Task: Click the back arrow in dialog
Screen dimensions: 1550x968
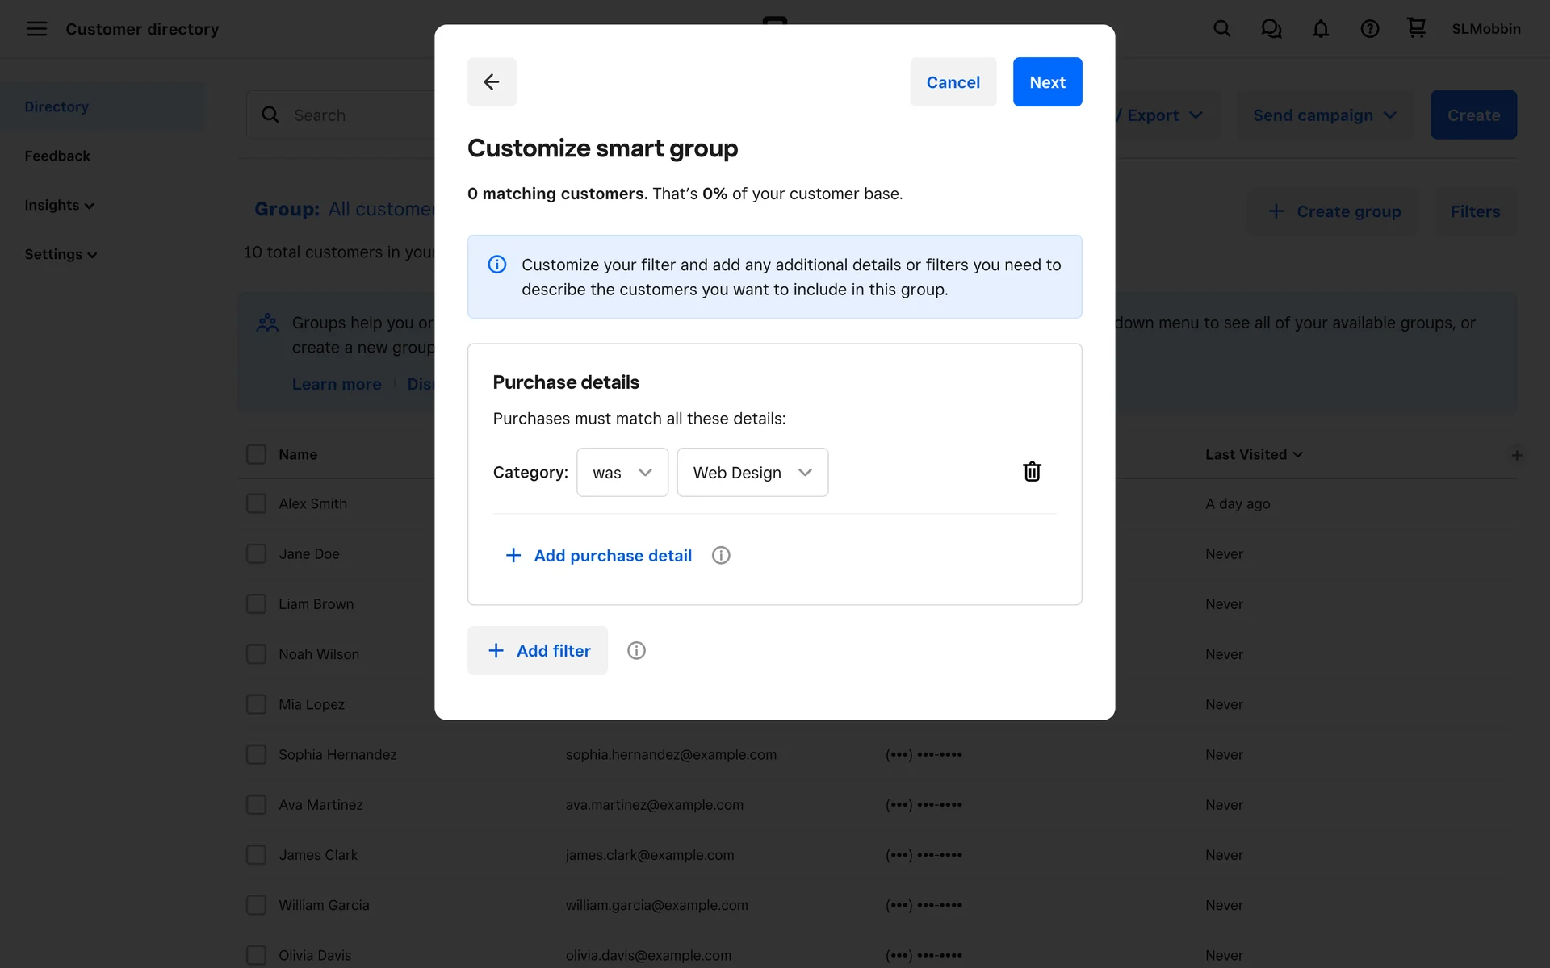Action: [491, 81]
